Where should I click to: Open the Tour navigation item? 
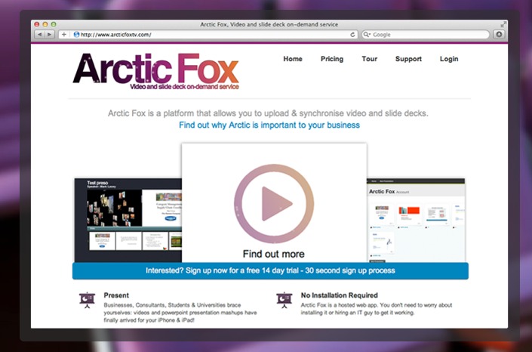[370, 59]
